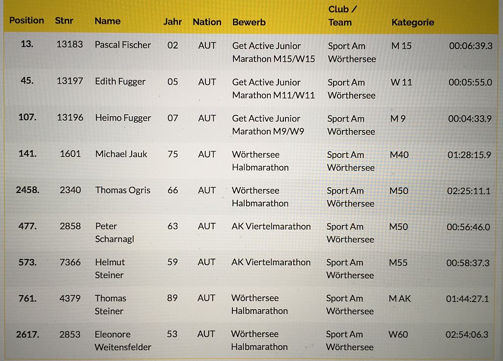The width and height of the screenshot is (503, 361).
Task: Click the Stnr column header
Action: tap(64, 21)
